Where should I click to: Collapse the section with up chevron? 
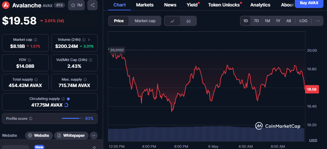point(94,147)
